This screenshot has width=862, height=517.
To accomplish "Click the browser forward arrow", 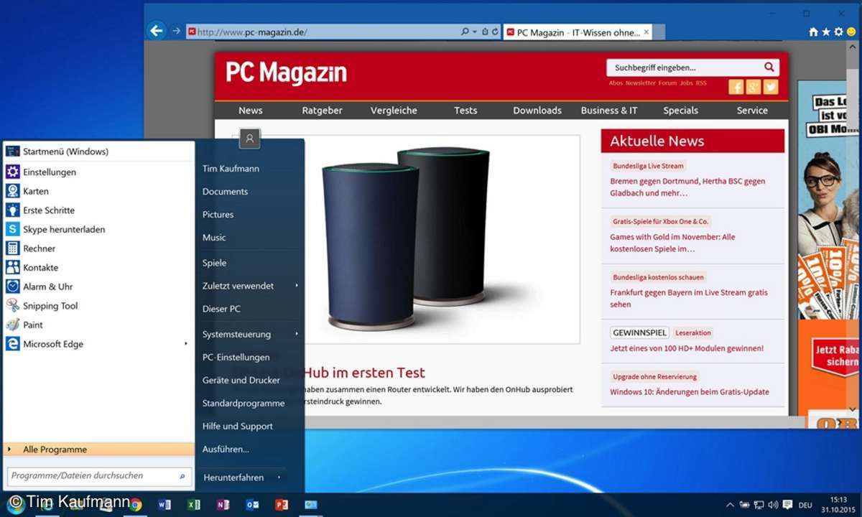I will tap(177, 32).
